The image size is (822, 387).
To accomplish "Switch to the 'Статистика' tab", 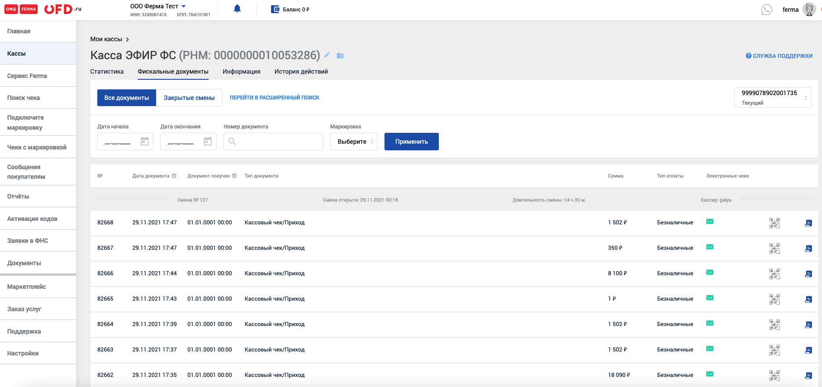I will click(107, 71).
